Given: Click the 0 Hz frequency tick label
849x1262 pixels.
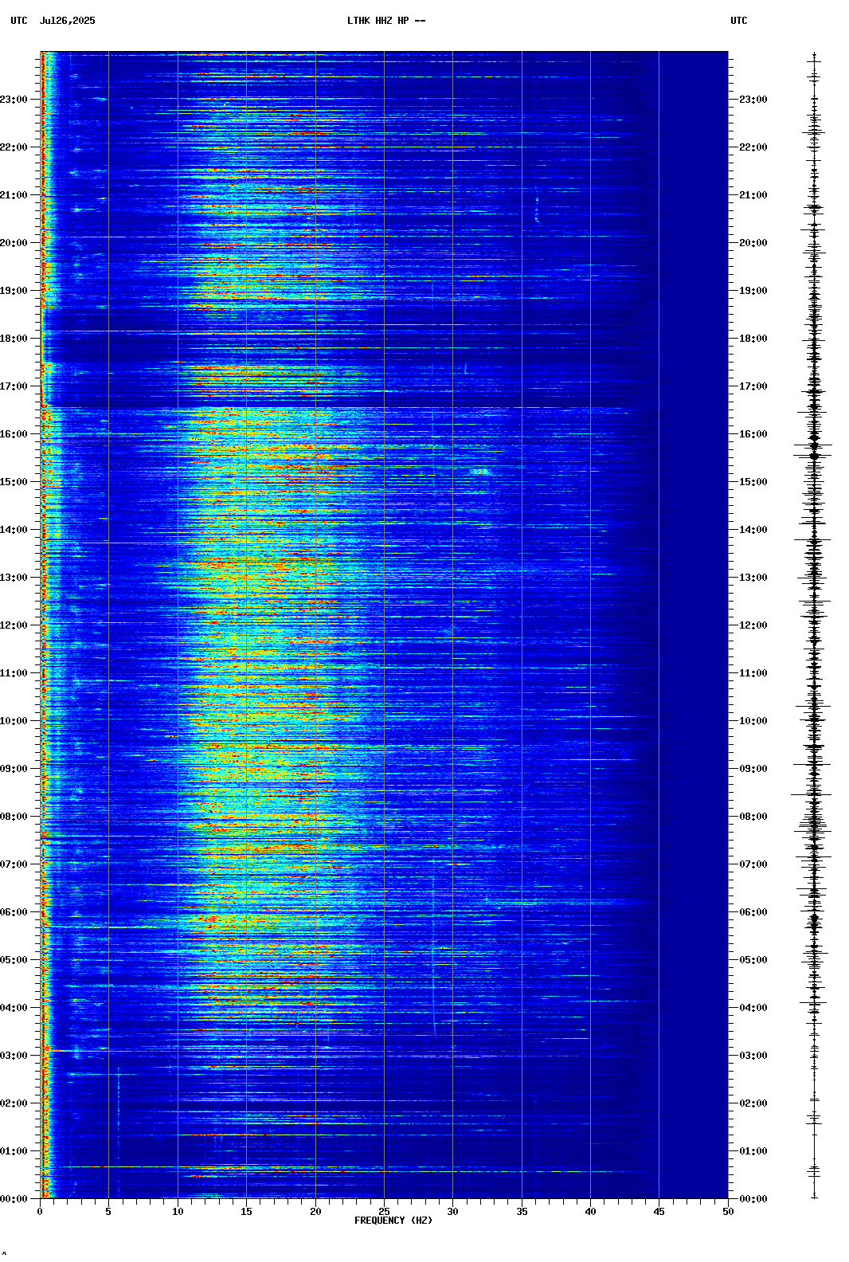Looking at the screenshot, I should (40, 1212).
